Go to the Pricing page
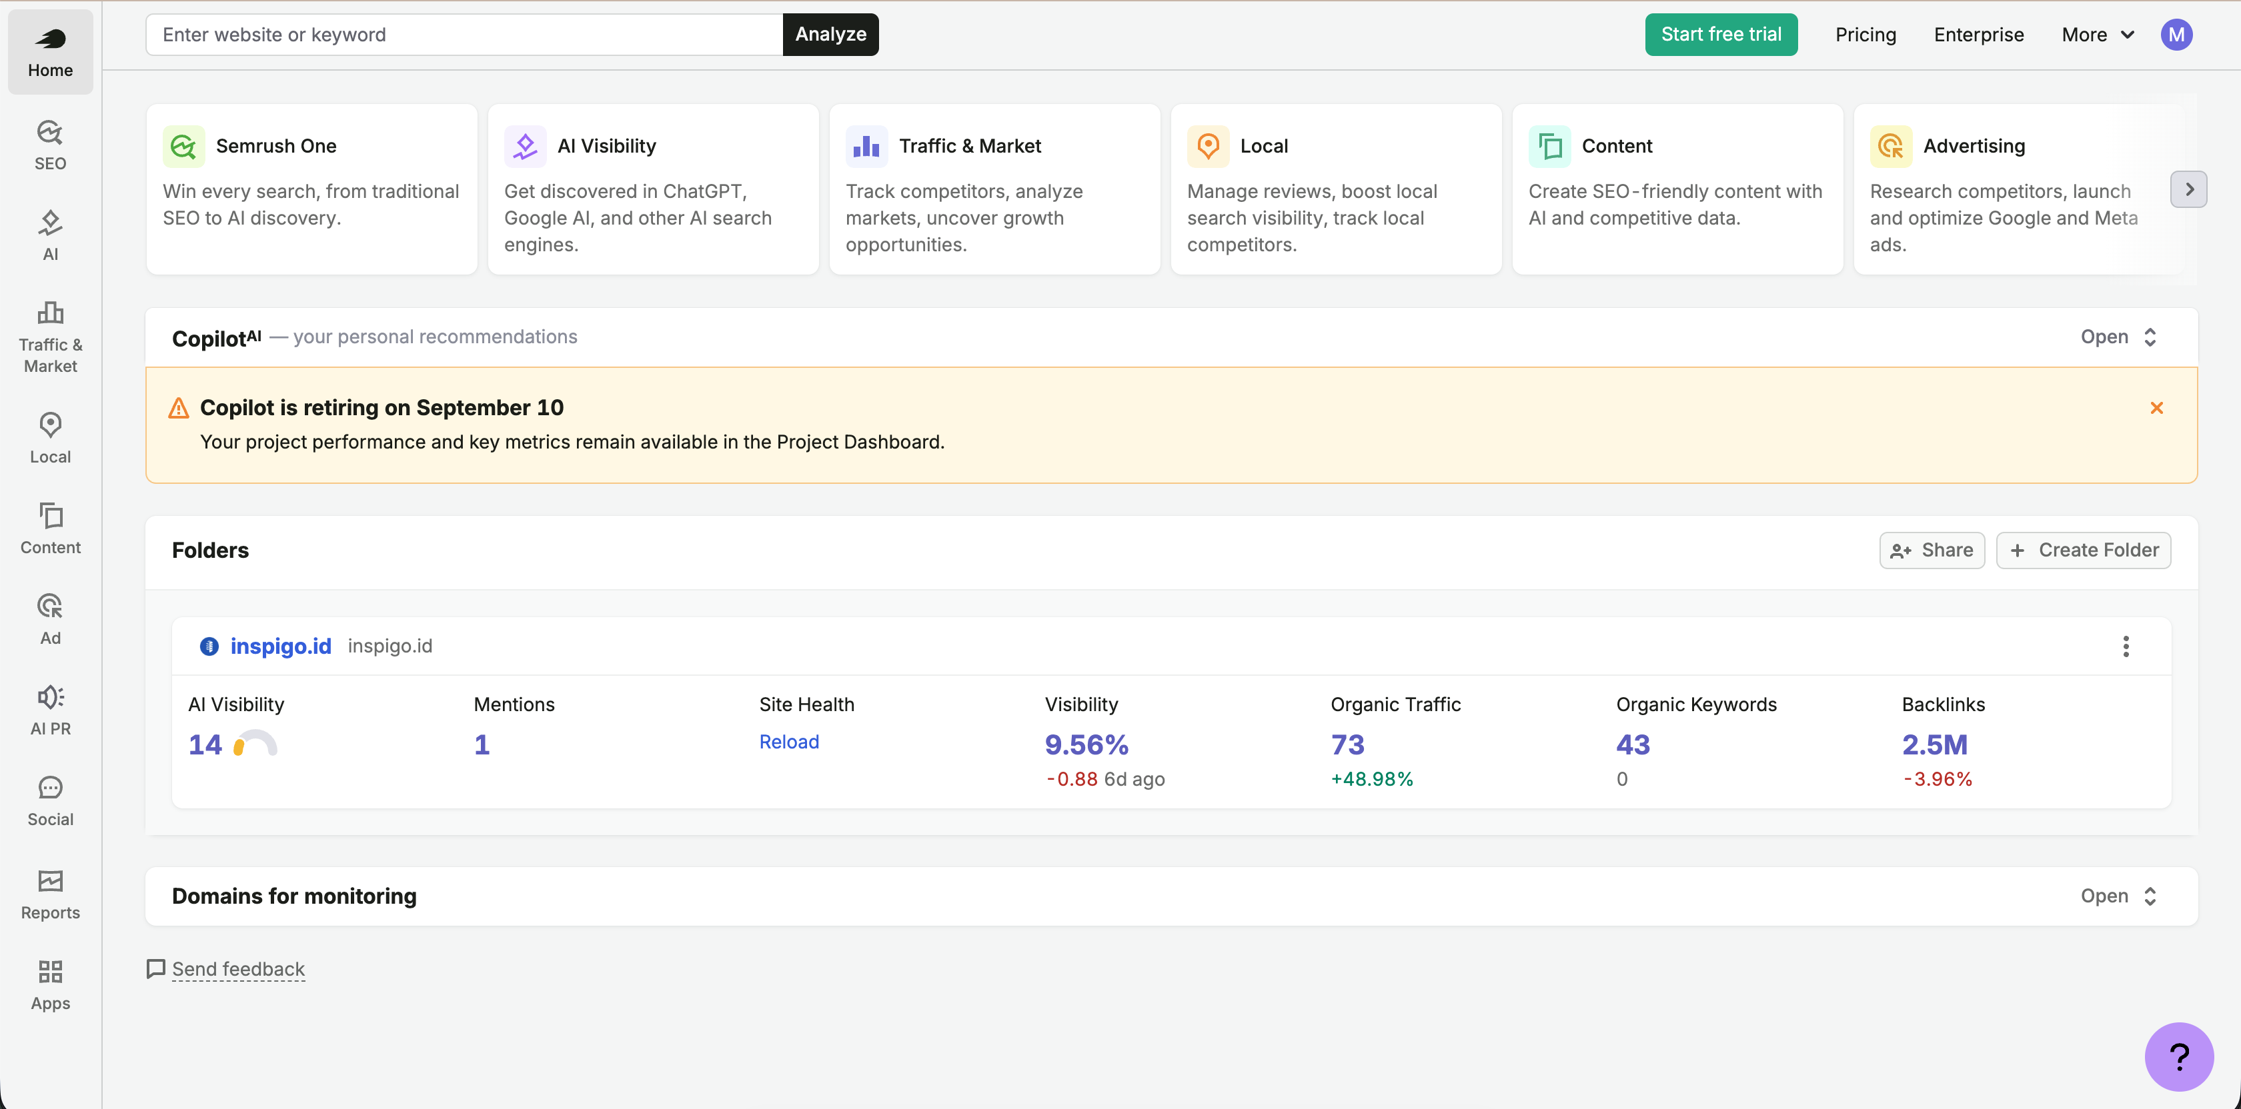This screenshot has width=2241, height=1109. 1865,35
